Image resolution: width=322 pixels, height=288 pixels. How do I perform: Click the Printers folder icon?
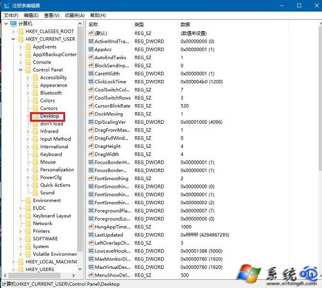(28, 231)
